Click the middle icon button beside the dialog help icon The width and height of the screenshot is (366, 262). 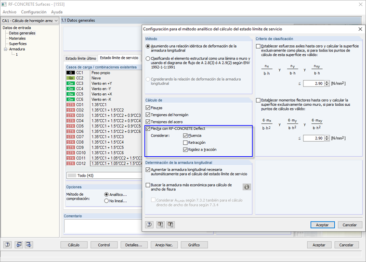click(x=160, y=225)
